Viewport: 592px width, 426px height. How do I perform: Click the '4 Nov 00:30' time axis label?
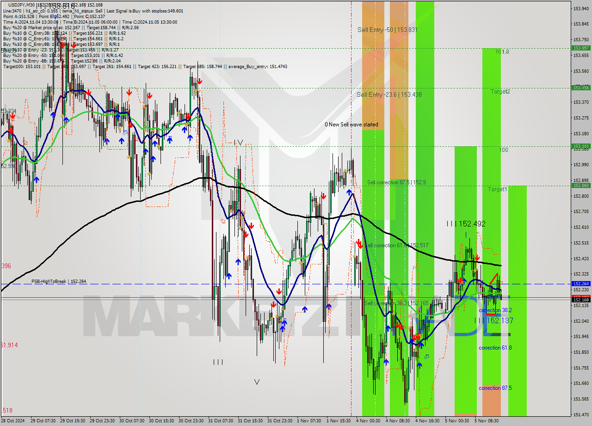coord(368,421)
